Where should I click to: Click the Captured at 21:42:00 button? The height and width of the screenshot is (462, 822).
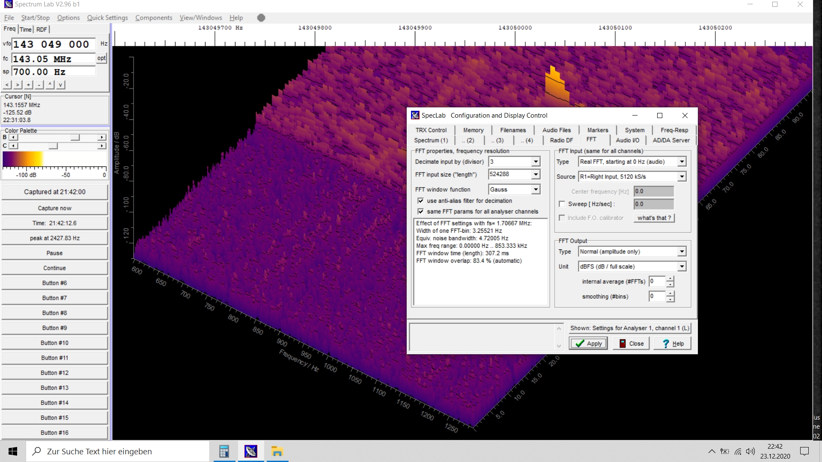54,192
